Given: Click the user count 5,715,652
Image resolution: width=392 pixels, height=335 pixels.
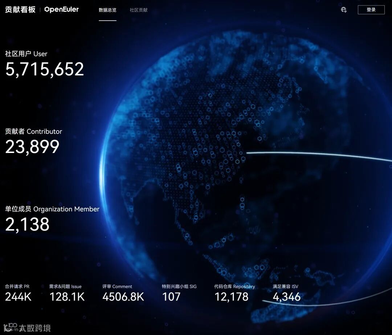Looking at the screenshot, I should point(45,69).
